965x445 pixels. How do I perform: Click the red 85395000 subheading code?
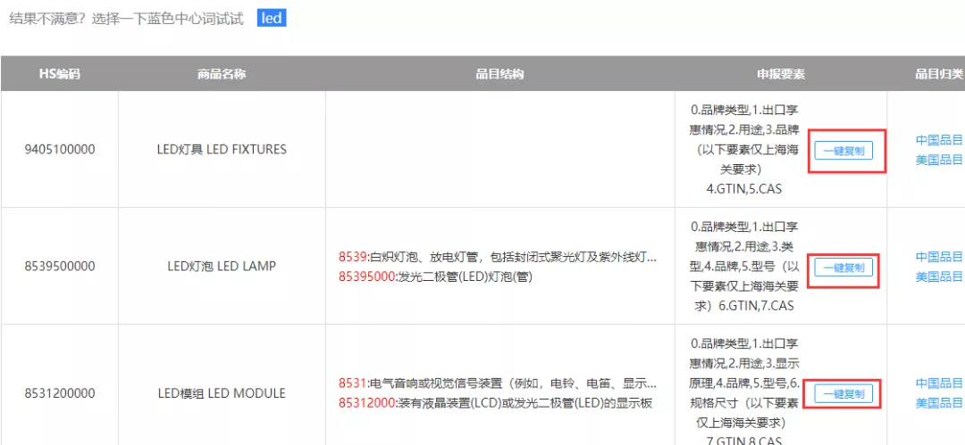click(x=366, y=276)
